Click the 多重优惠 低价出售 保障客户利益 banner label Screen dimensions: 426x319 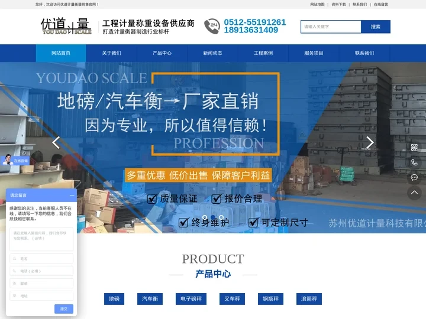click(198, 175)
